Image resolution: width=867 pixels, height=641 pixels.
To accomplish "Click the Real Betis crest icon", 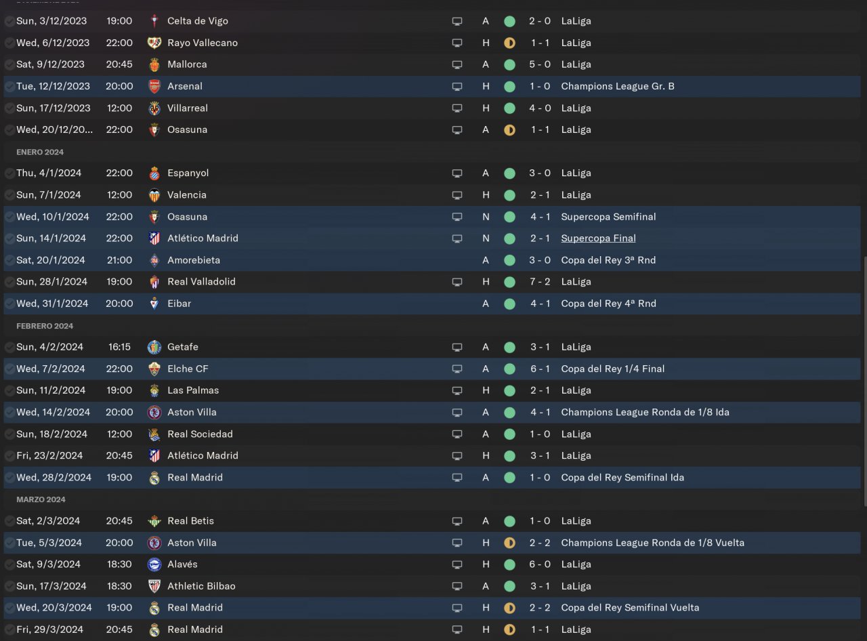I will [154, 521].
